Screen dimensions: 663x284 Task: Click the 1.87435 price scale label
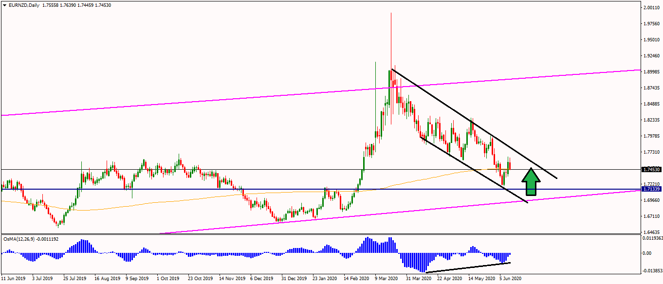click(x=651, y=88)
